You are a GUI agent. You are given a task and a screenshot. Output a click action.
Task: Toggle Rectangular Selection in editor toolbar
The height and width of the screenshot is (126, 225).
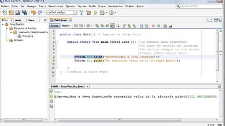pyautogui.click(x=117, y=26)
